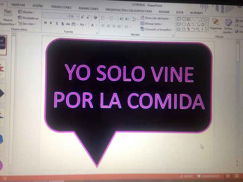Screen dimensions: 243x182
Task: Expand the shapes gallery with More arrow
Action: (207, 29)
